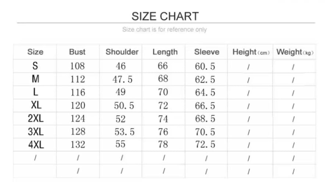Select length value 70
This screenshot has height=185, width=331.
point(163,92)
